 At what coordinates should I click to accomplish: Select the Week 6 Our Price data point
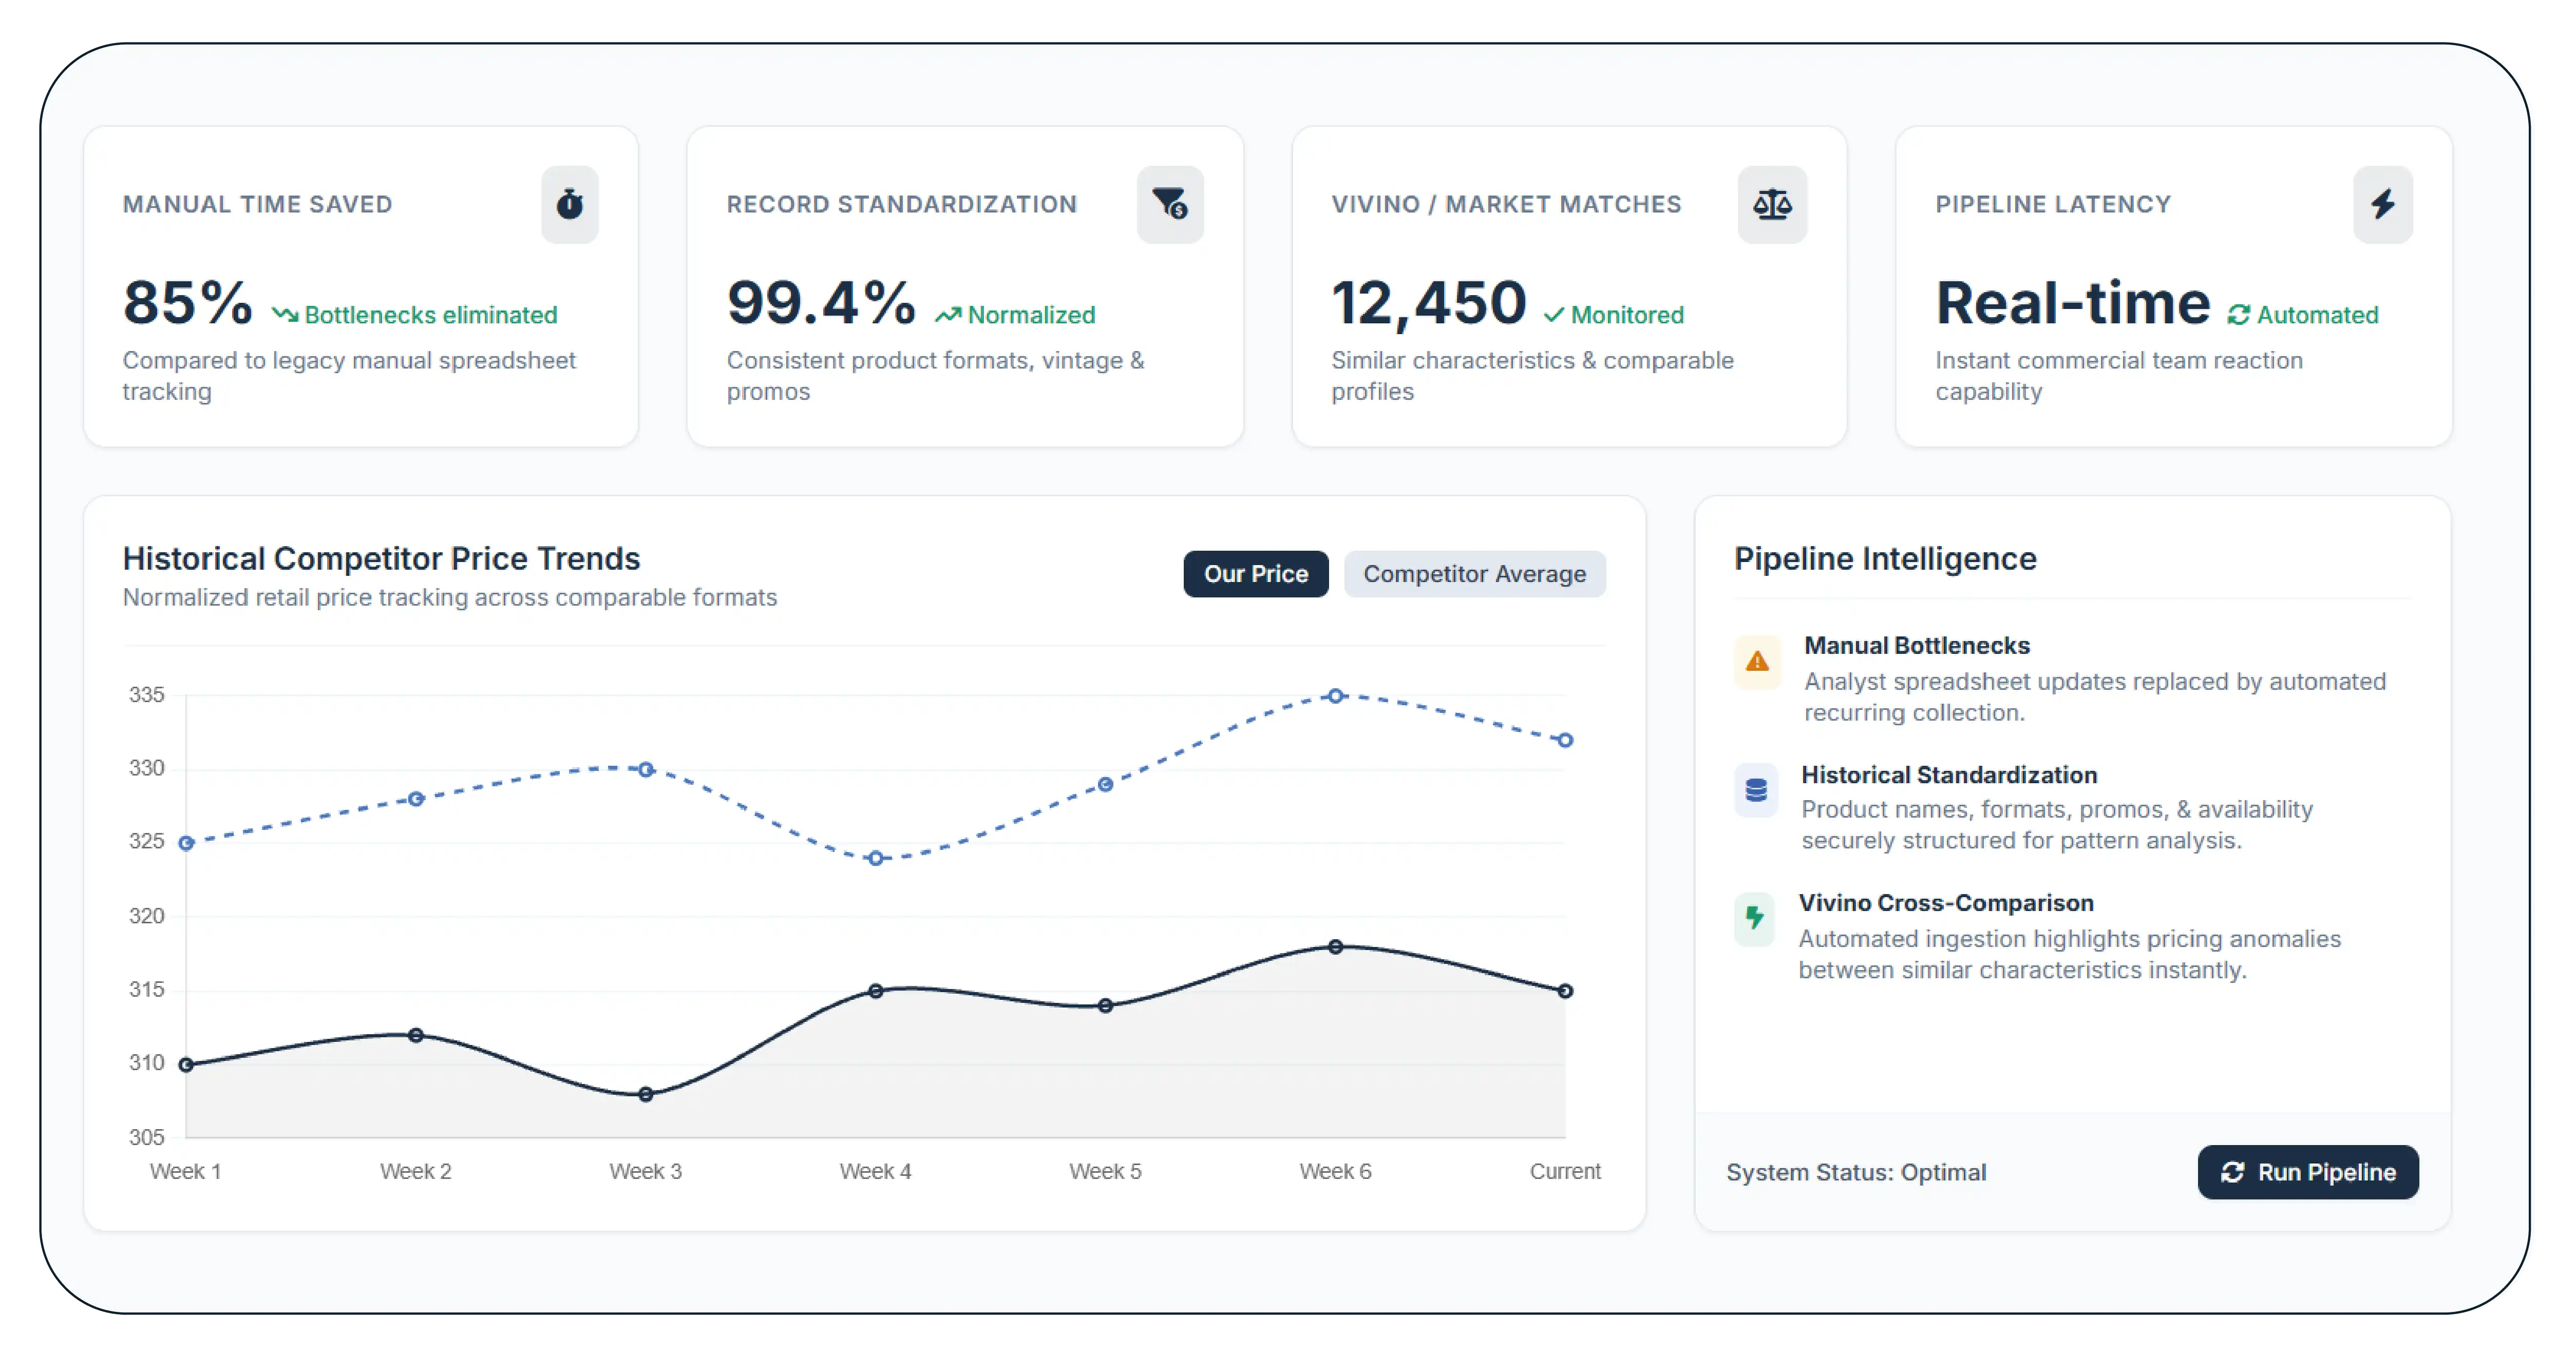click(x=1336, y=946)
